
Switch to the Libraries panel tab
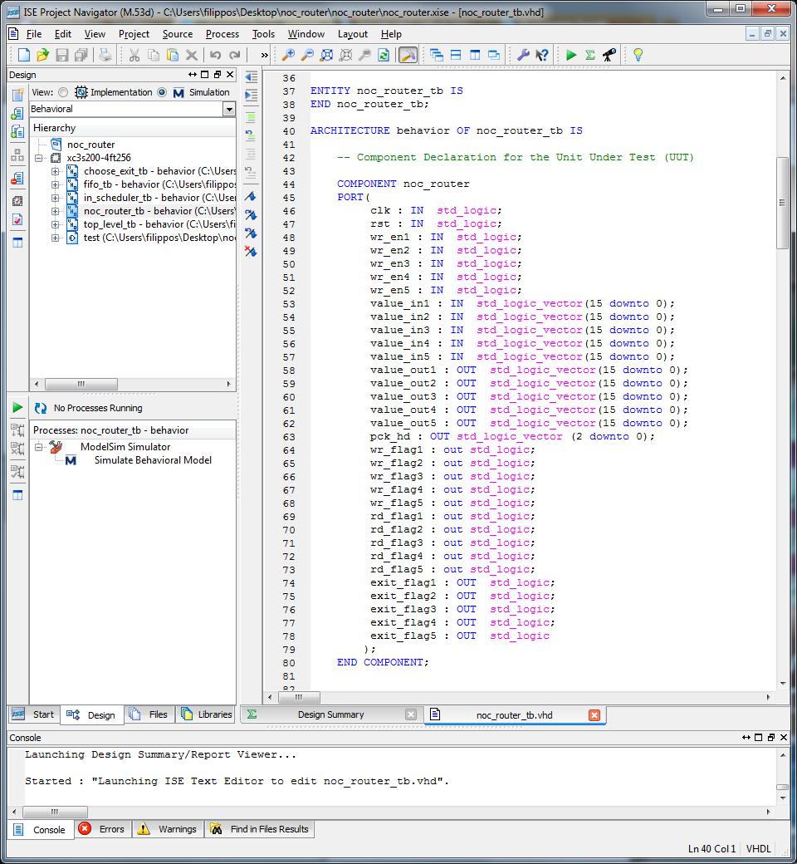coord(207,714)
